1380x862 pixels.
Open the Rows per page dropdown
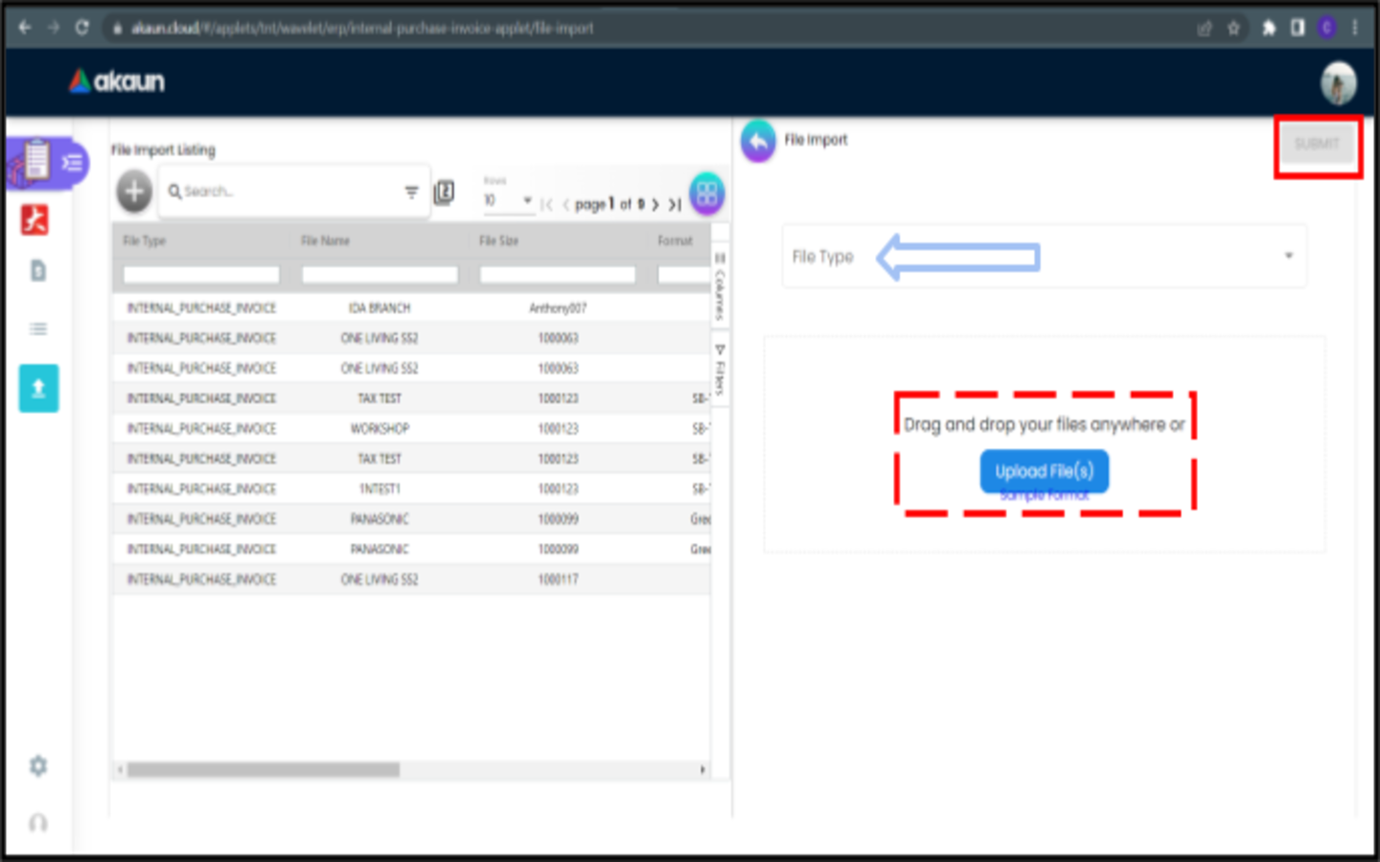point(508,199)
